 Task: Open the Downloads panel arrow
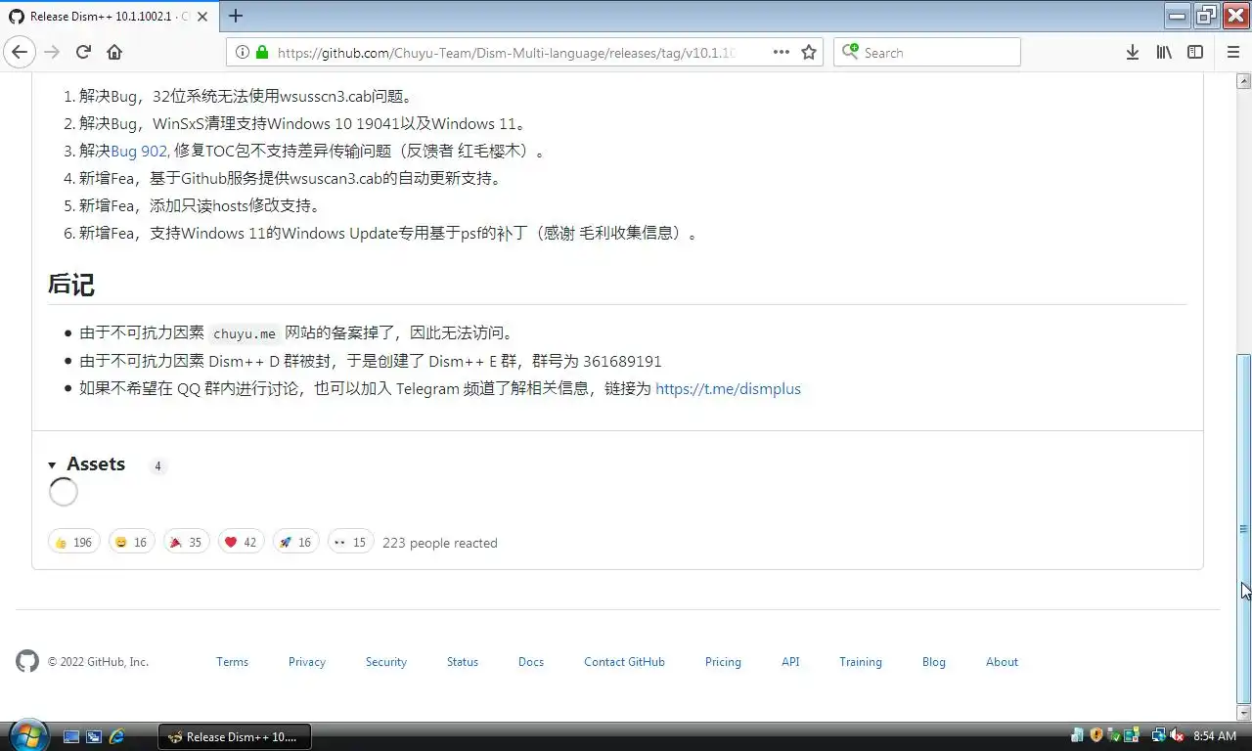pyautogui.click(x=1132, y=53)
